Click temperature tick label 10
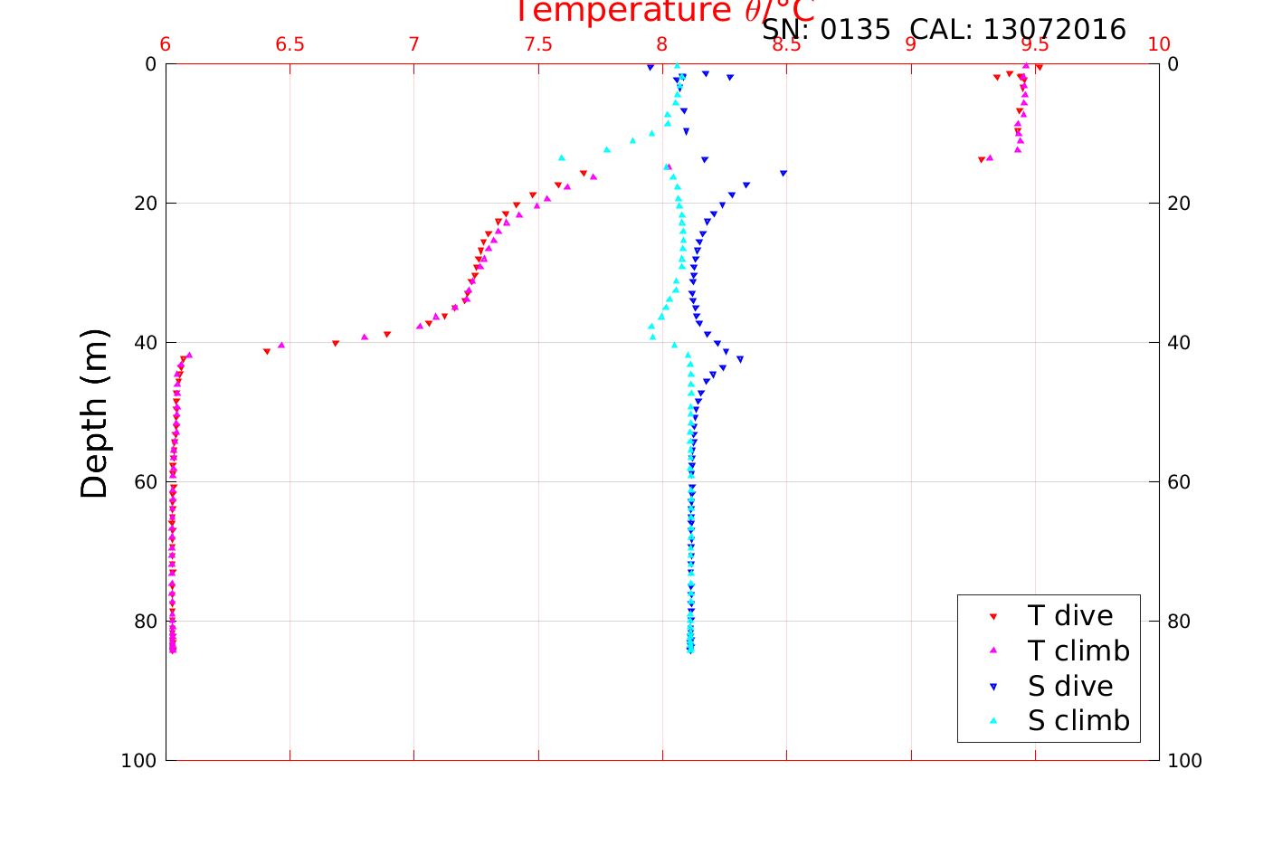The image size is (1282, 855). (1159, 45)
